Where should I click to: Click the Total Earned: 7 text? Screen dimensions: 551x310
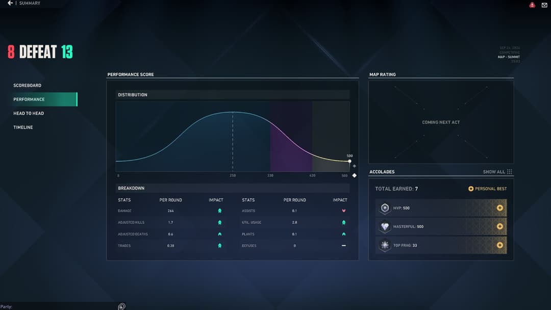pyautogui.click(x=396, y=189)
